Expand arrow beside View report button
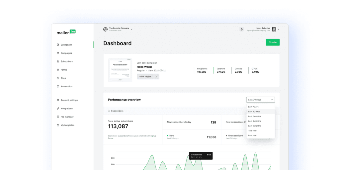This screenshot has width=340, height=170. pyautogui.click(x=157, y=77)
